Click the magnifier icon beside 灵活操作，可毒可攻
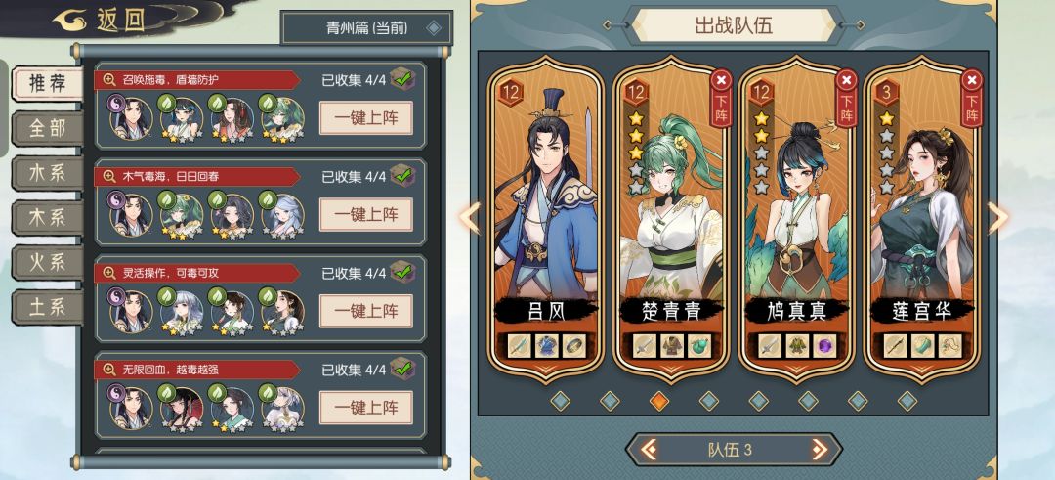The image size is (1055, 480). 109,274
